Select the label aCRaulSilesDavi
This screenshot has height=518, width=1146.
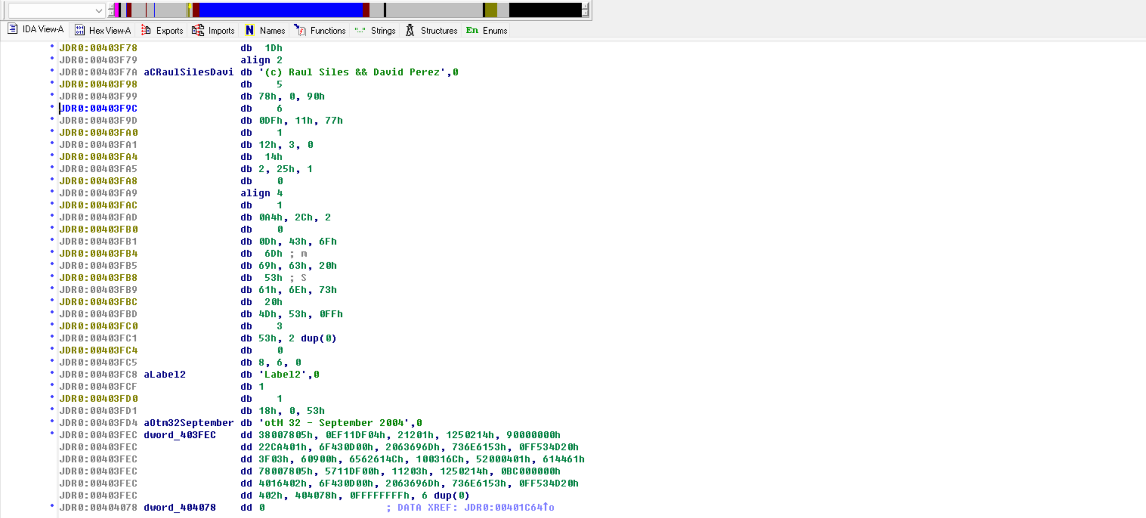pos(189,72)
